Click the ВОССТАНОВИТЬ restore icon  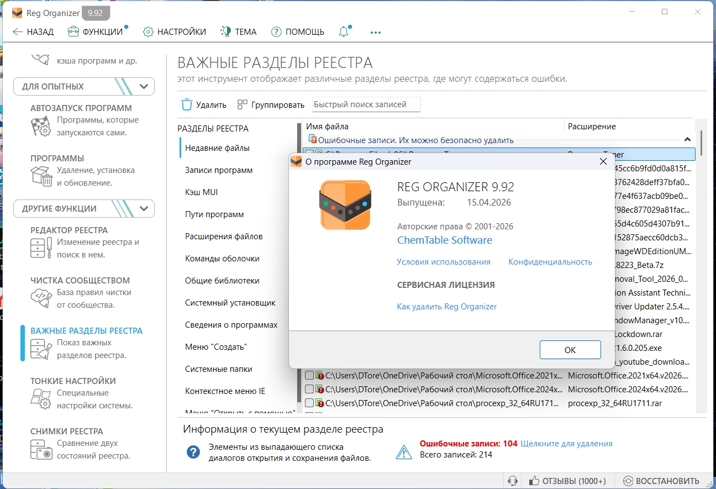(x=628, y=481)
